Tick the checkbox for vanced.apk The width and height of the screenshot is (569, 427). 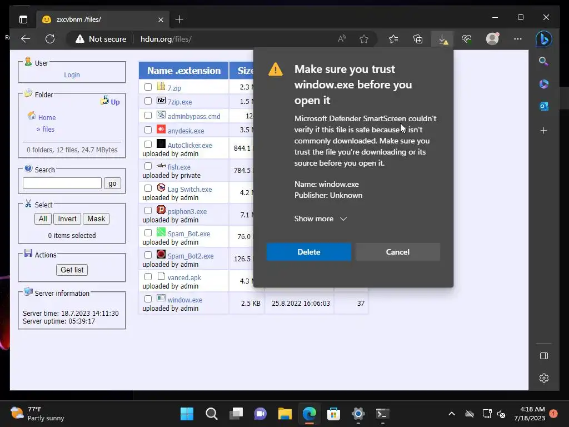click(x=148, y=277)
